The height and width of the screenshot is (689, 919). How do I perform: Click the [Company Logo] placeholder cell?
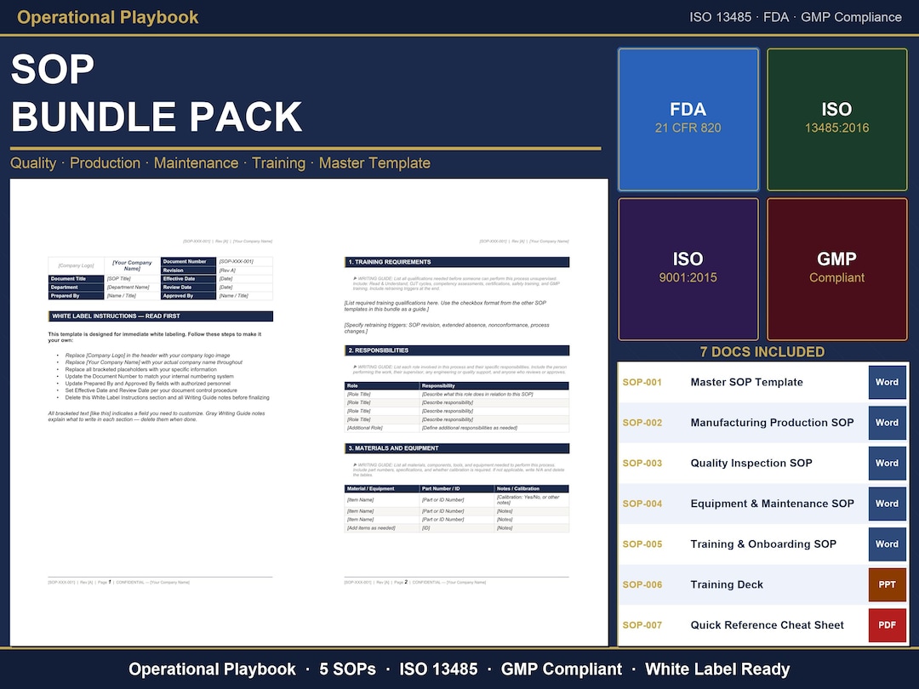tap(77, 265)
